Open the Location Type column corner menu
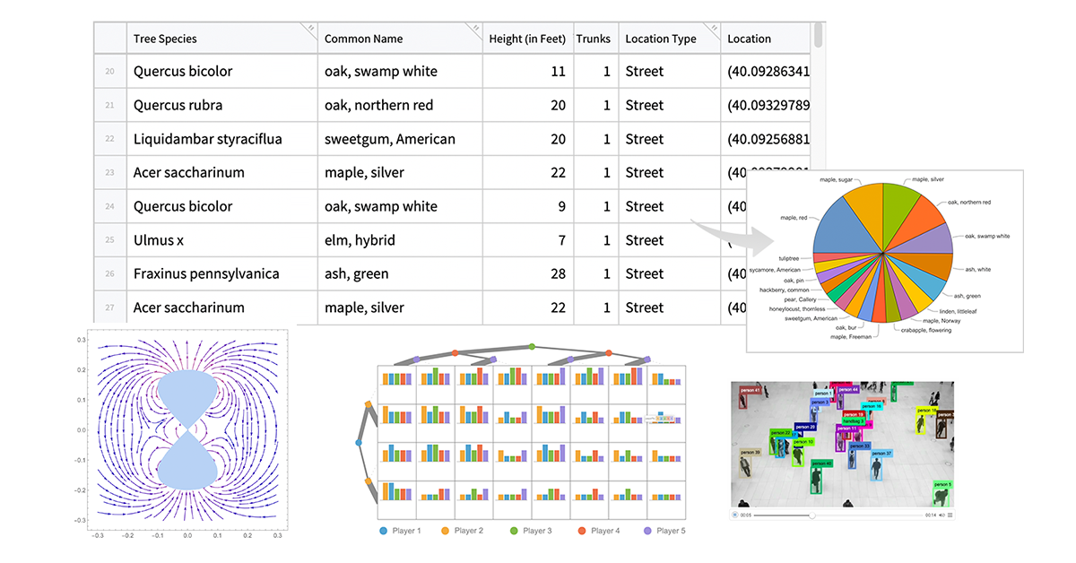Screen dimensions: 1076x563 [714, 29]
